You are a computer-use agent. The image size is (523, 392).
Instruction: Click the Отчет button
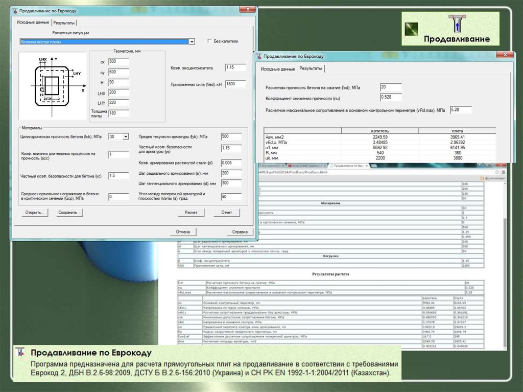coord(227,212)
